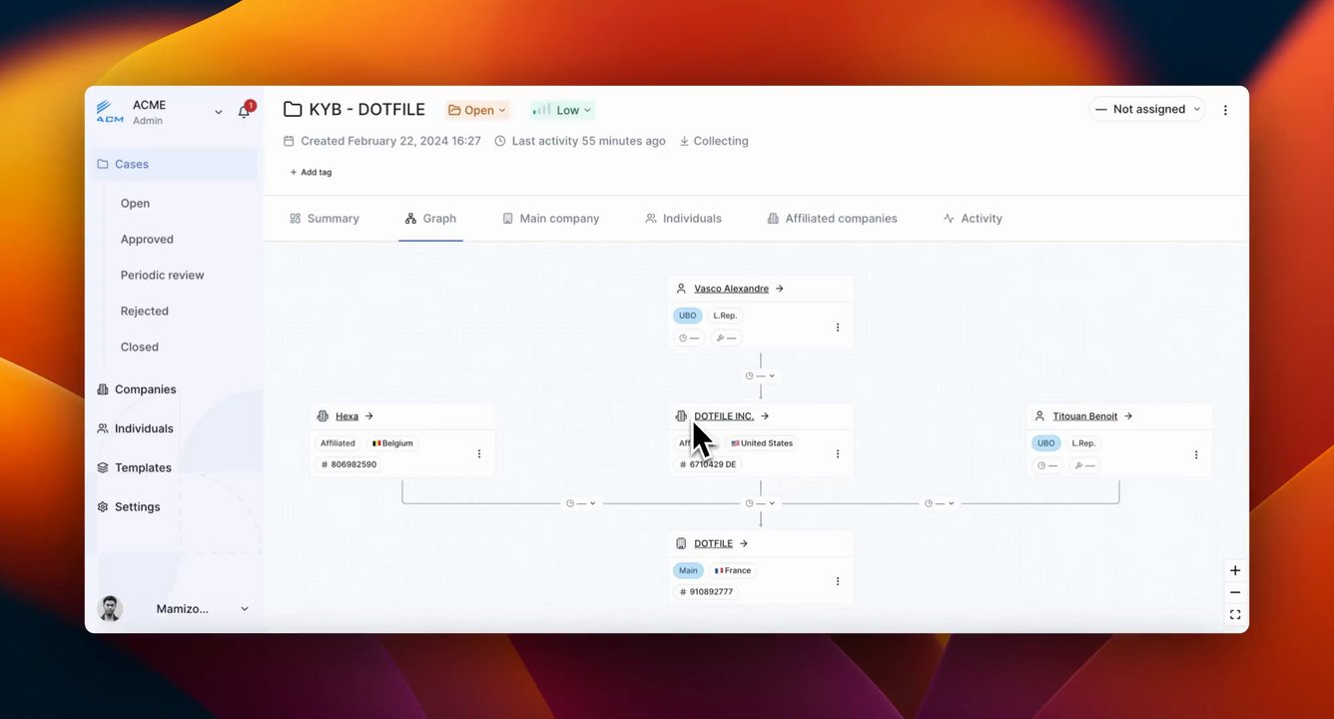Open the notifications bell
The image size is (1334, 719).
(244, 112)
